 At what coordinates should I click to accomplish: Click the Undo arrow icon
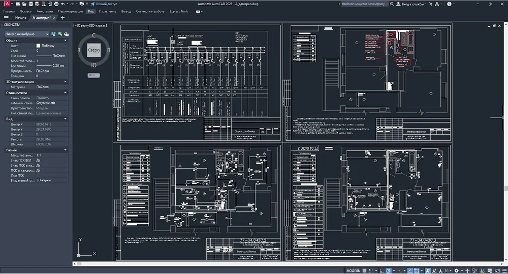click(62, 4)
